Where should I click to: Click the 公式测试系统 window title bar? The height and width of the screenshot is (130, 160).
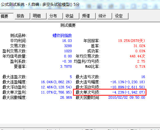coord(80,5)
